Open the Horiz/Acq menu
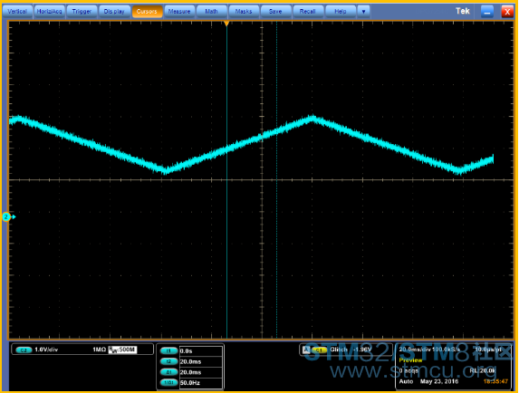The image size is (519, 393). click(49, 11)
